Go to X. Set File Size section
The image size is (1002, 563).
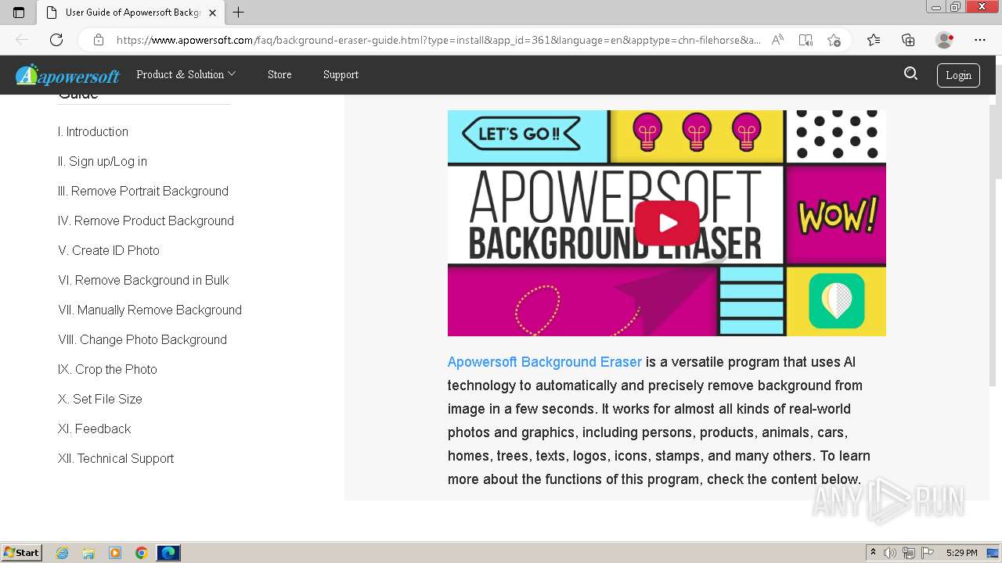[100, 399]
